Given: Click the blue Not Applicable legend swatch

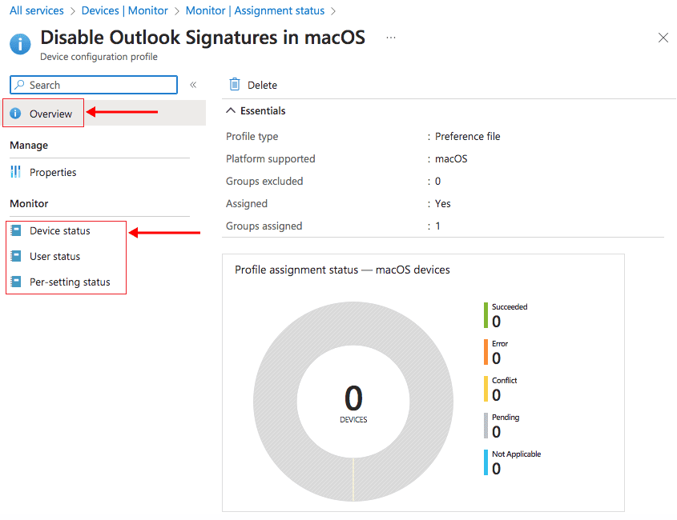Looking at the screenshot, I should point(486,462).
